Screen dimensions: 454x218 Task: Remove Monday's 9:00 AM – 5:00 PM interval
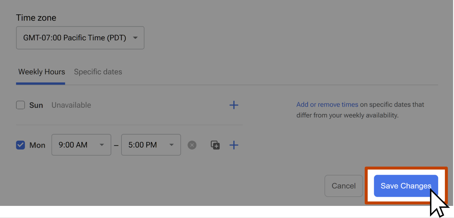(x=192, y=145)
